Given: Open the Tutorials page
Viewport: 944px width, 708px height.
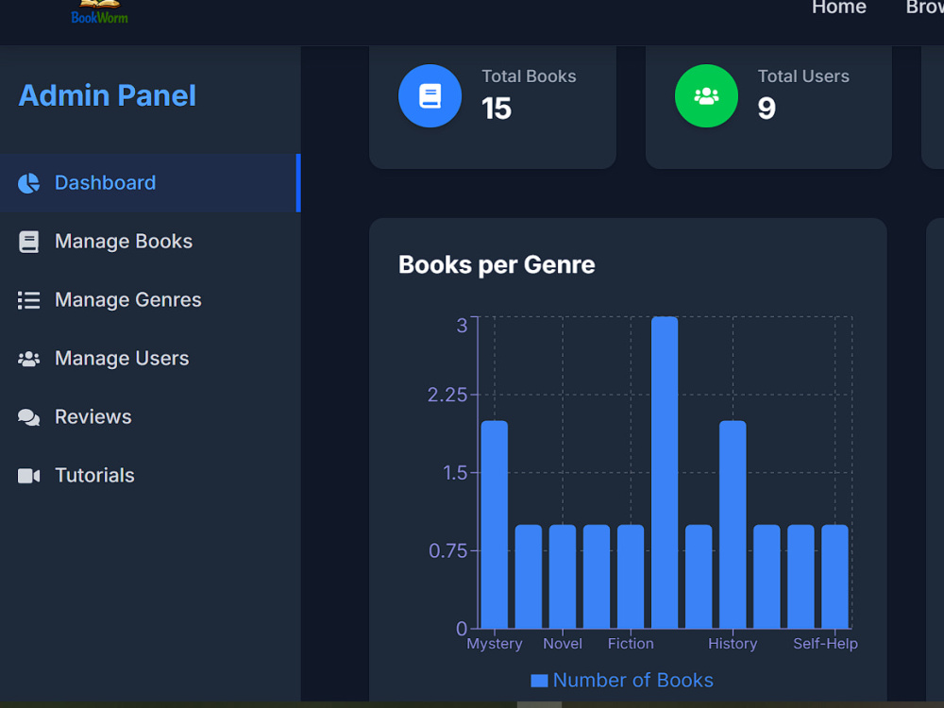Looking at the screenshot, I should (150, 475).
